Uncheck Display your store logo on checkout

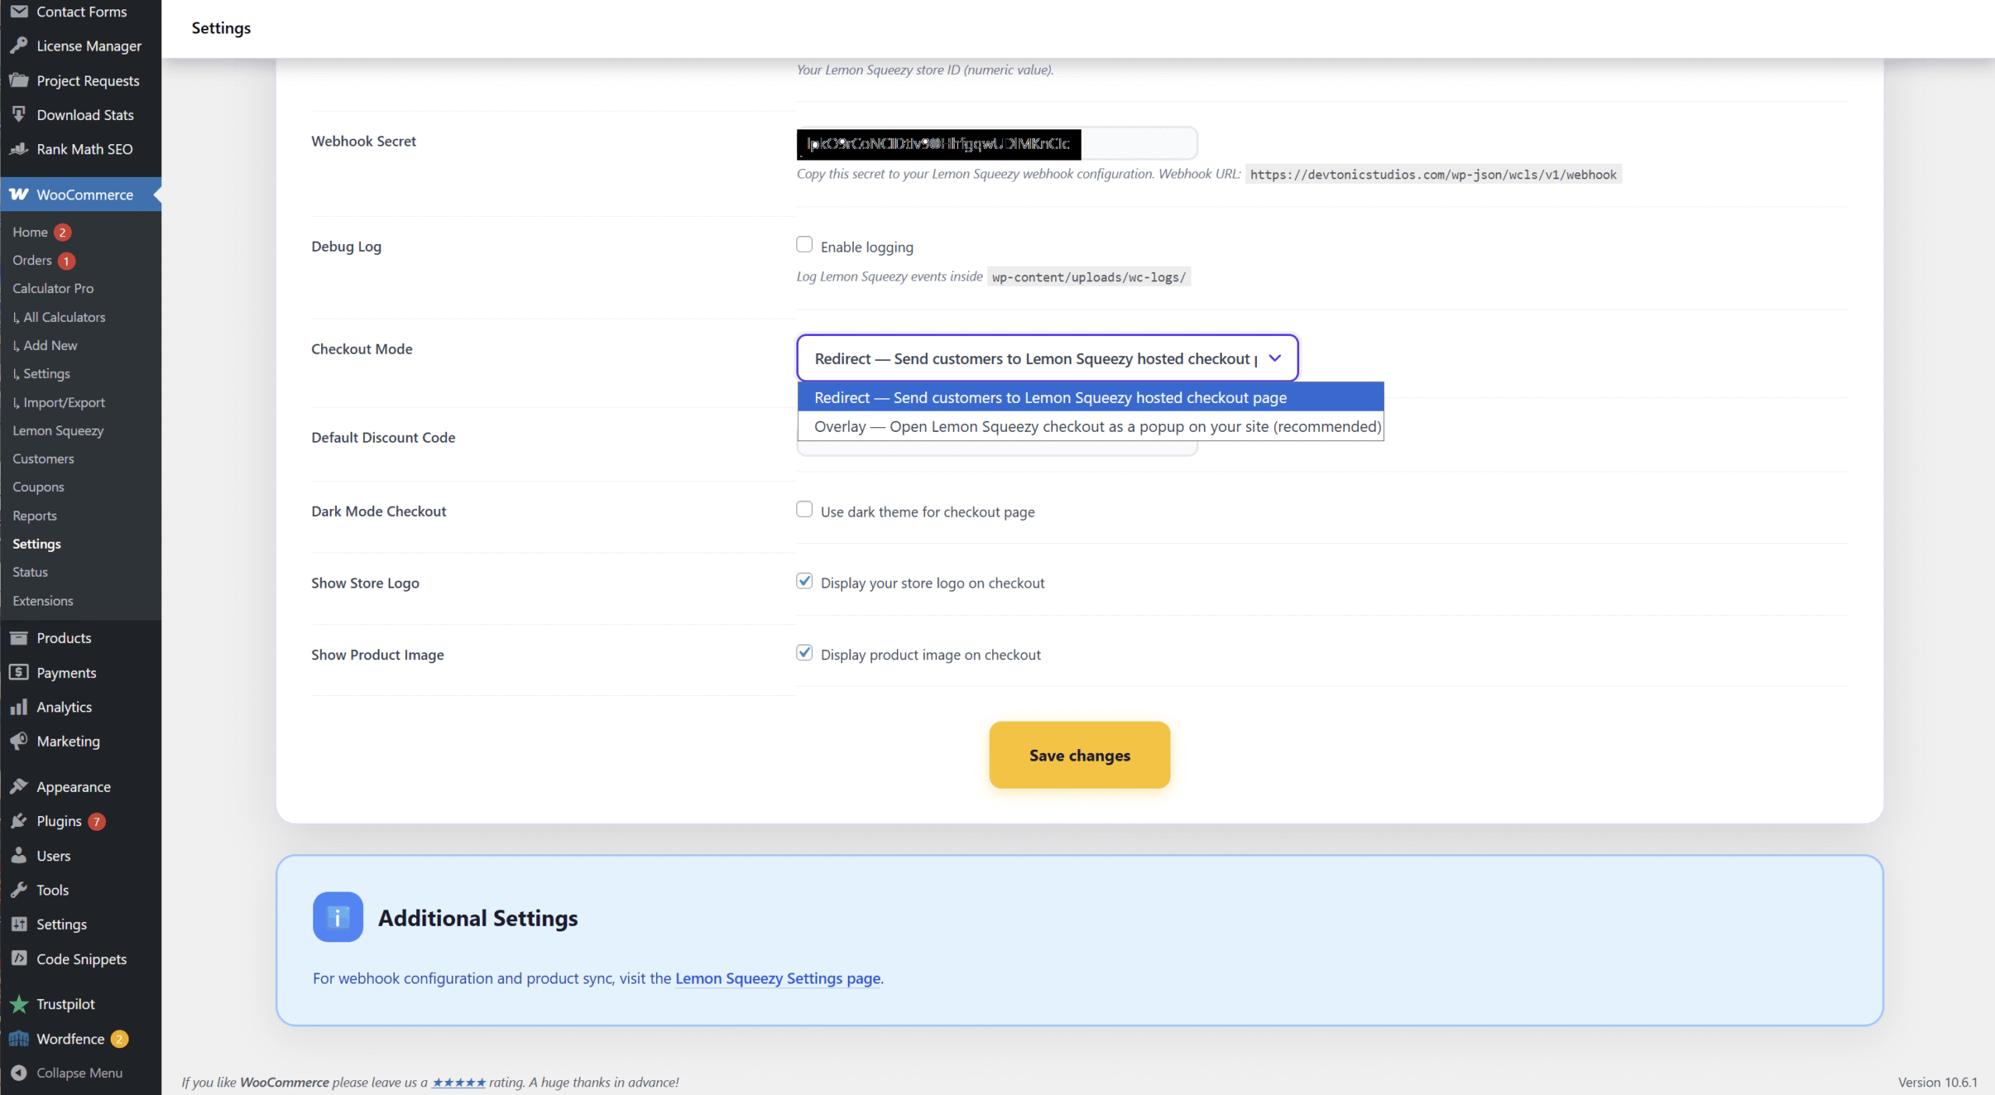804,581
